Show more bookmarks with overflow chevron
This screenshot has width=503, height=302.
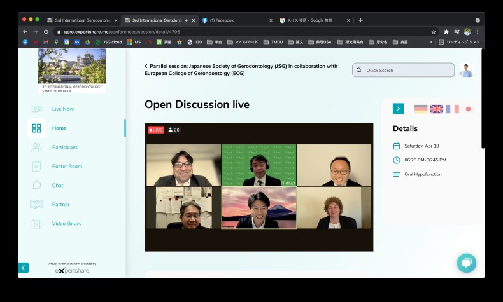tap(430, 42)
